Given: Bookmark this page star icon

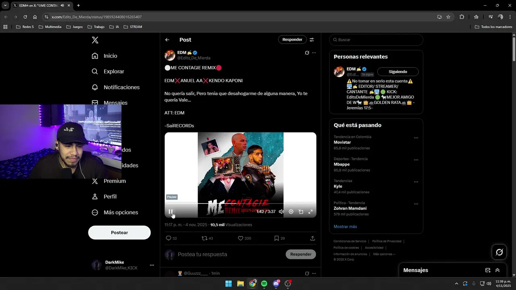Looking at the screenshot, I should [448, 17].
